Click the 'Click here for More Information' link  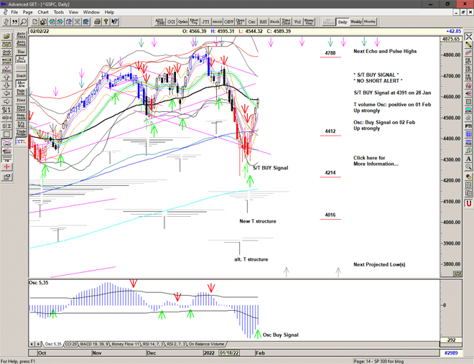pyautogui.click(x=376, y=161)
